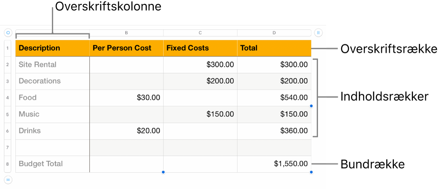
Task: Select column C header tab
Action: [x=200, y=32]
